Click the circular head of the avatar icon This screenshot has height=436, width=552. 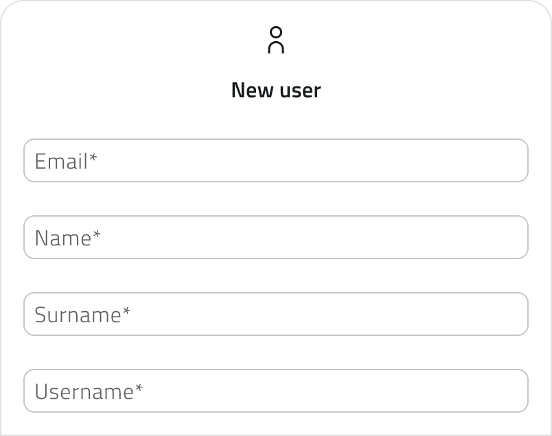[276, 33]
